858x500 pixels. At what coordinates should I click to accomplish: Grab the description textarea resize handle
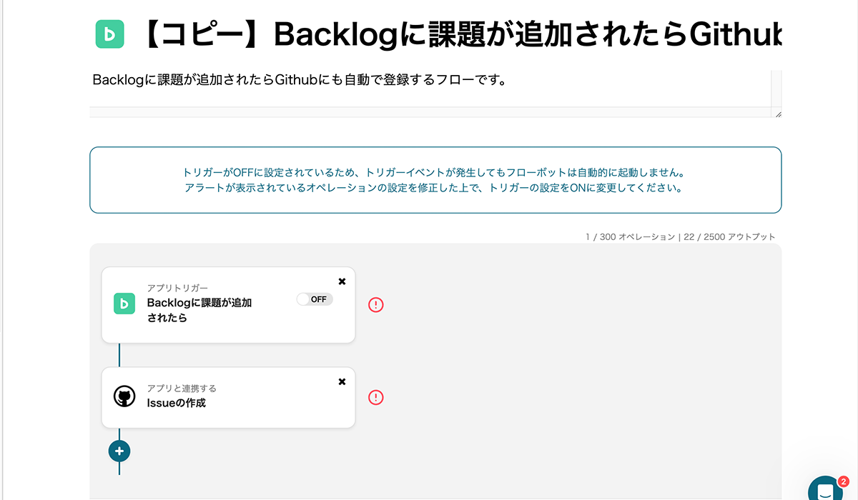[x=778, y=114]
